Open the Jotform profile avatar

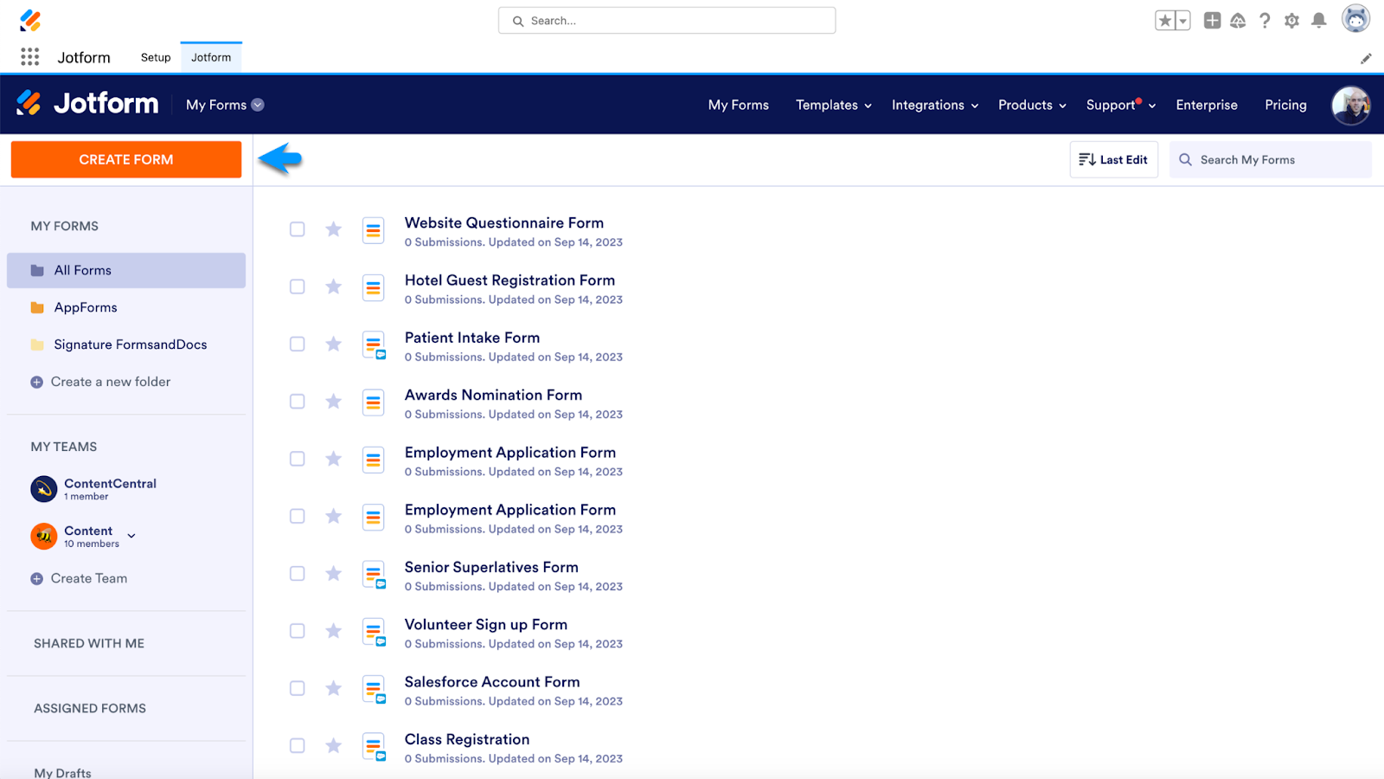click(x=1351, y=106)
